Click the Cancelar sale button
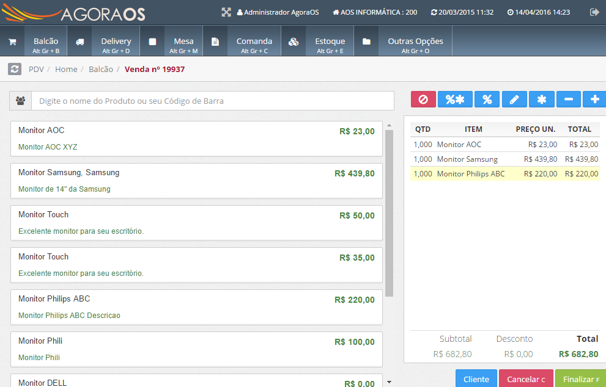The height and width of the screenshot is (387, 606). [526, 378]
